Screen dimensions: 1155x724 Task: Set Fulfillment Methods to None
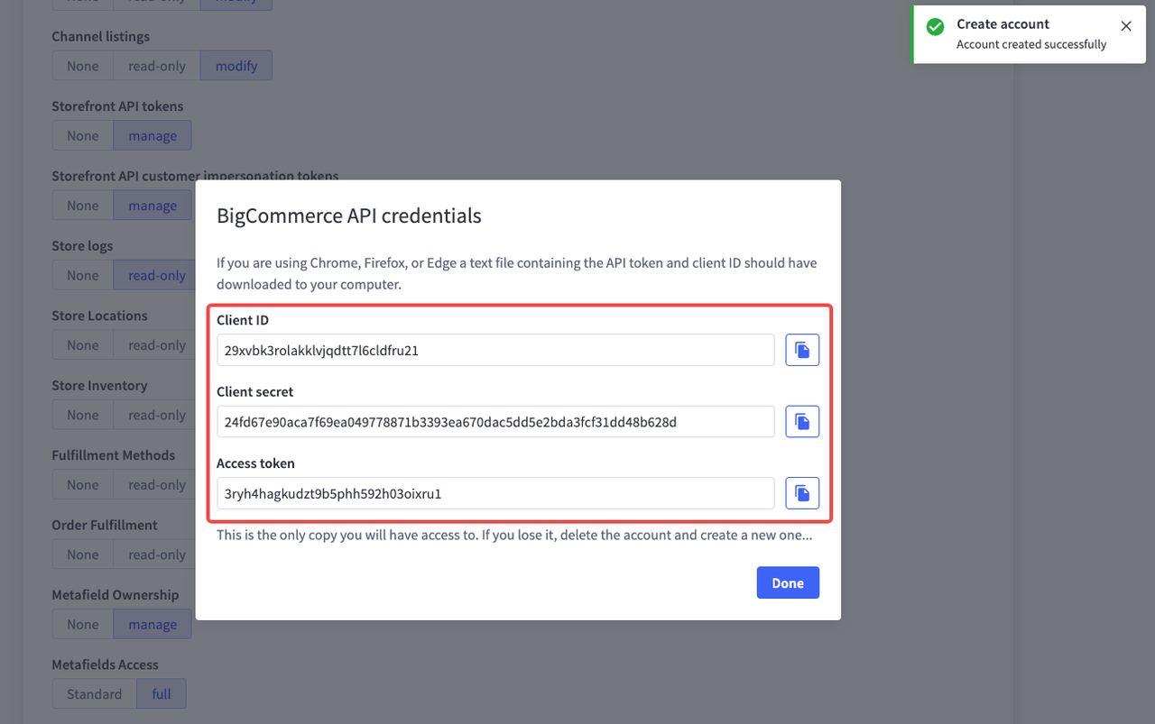(x=82, y=484)
